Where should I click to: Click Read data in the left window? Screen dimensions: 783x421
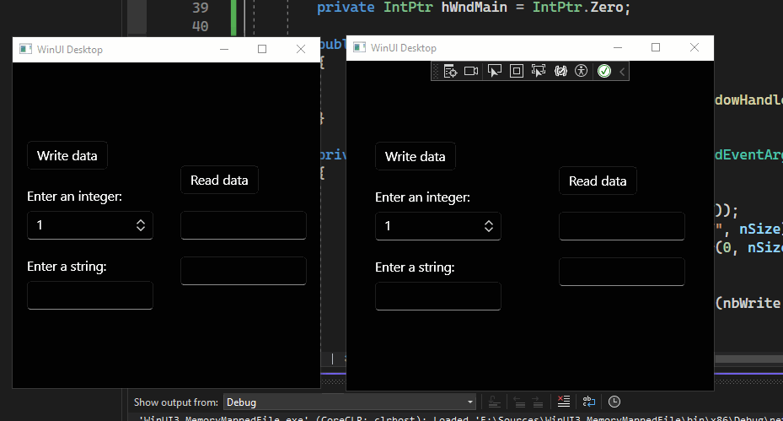[219, 180]
